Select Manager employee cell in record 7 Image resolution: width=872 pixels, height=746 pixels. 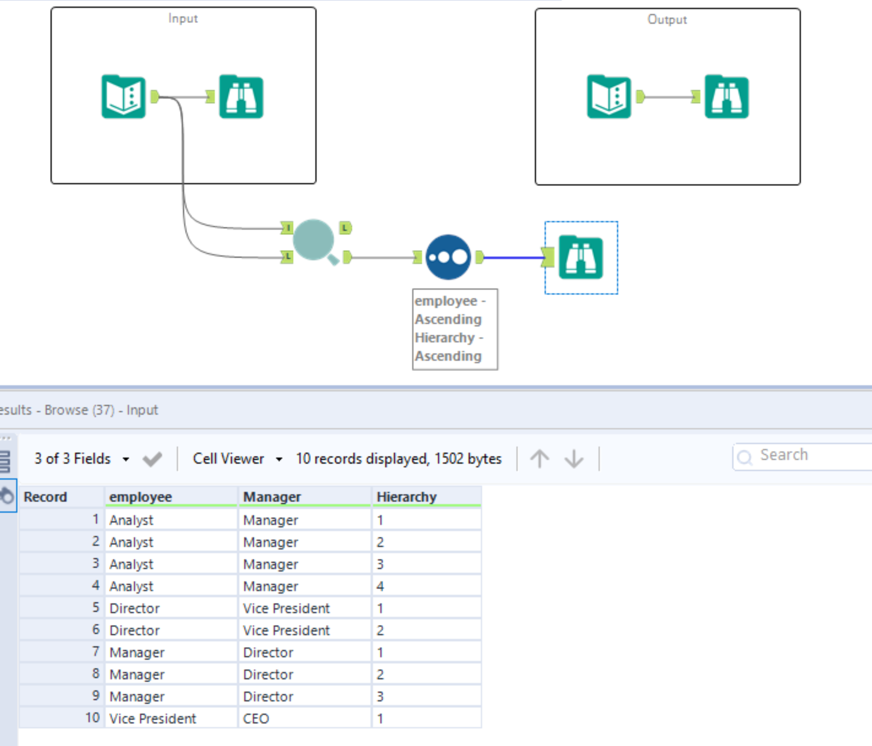[x=171, y=652]
